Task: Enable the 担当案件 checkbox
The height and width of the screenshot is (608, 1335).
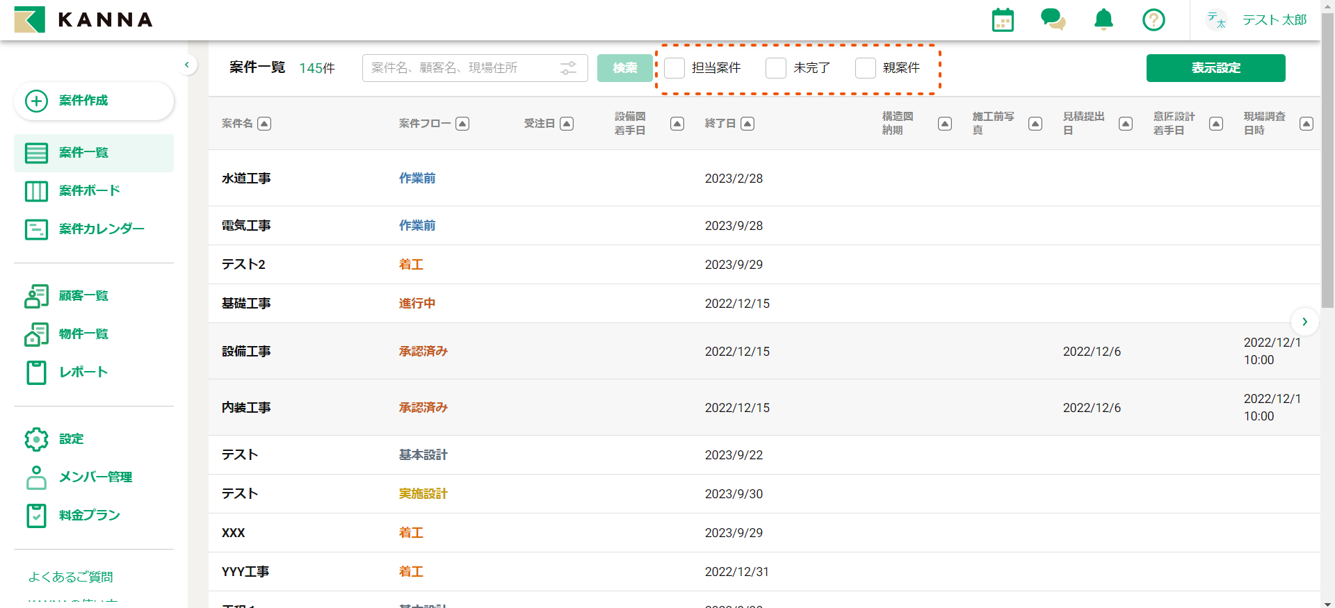Action: [674, 68]
